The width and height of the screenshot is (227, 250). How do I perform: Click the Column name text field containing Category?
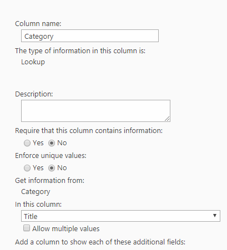tap(90, 36)
